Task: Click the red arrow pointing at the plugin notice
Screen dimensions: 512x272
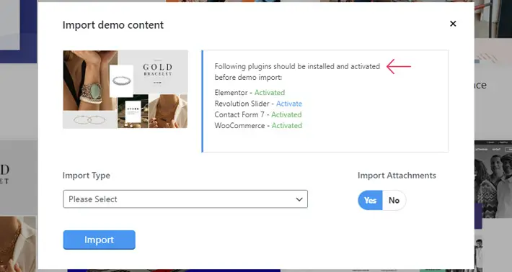Action: (398, 66)
